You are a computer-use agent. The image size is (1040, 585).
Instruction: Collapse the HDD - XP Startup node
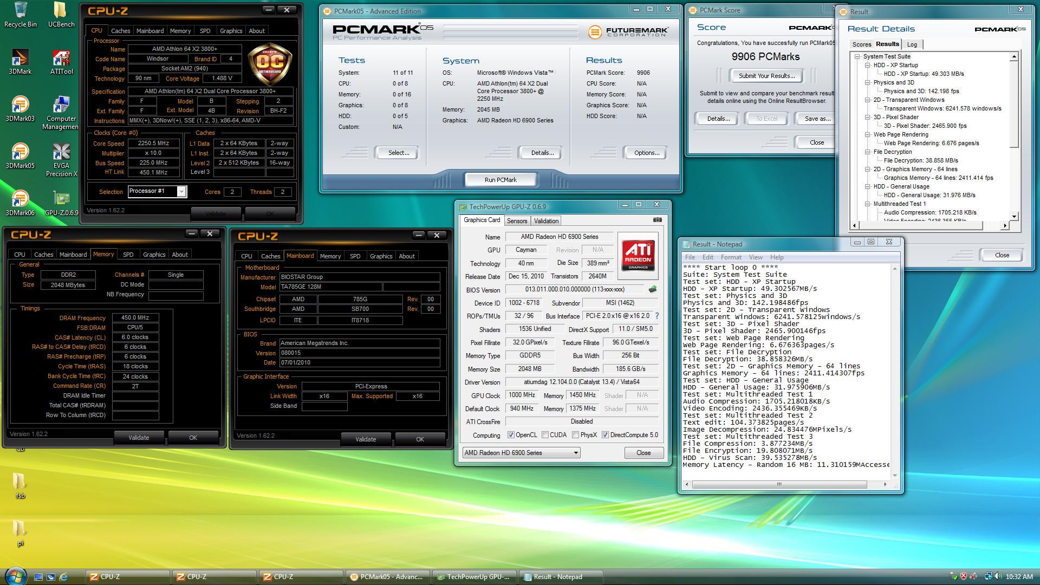point(867,65)
